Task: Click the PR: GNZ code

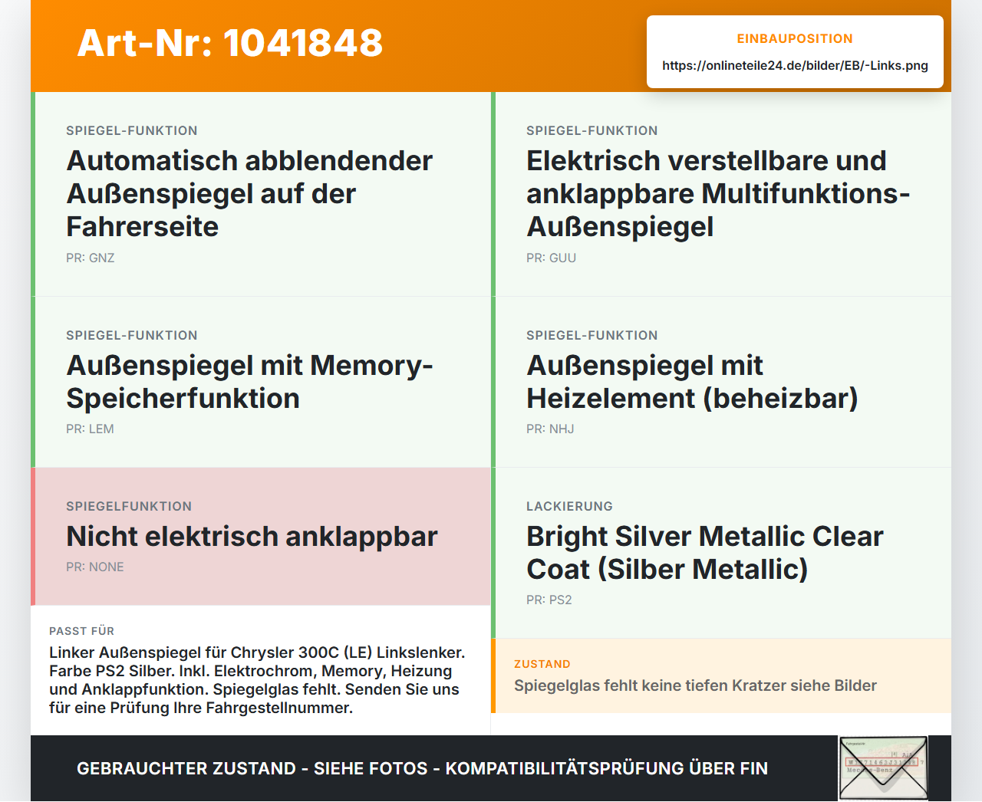Action: click(91, 258)
